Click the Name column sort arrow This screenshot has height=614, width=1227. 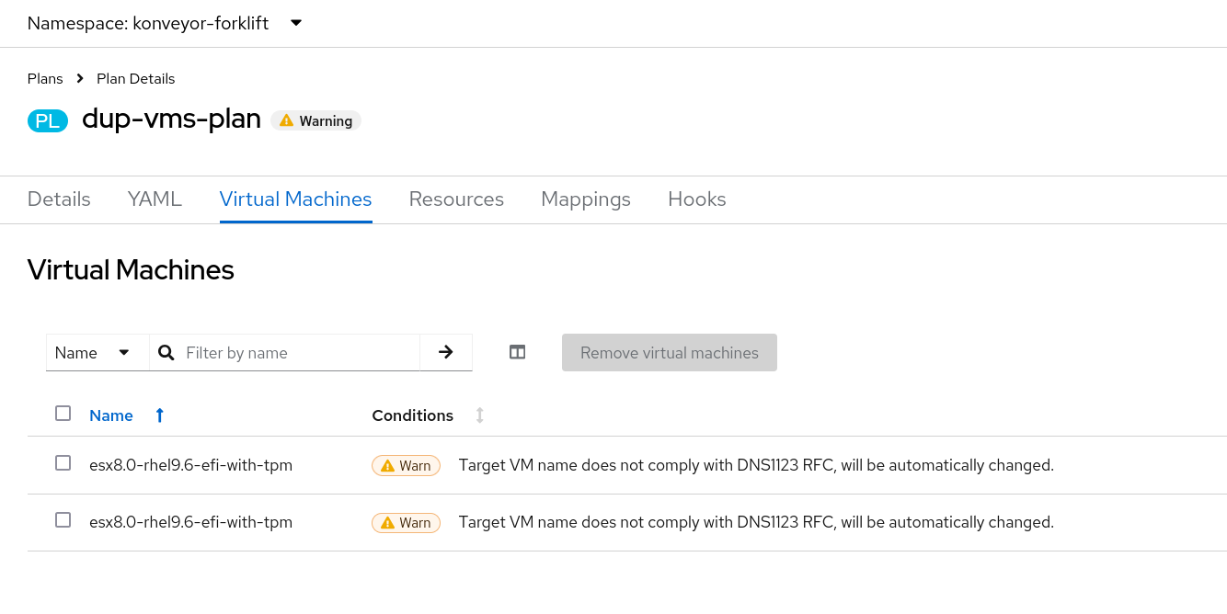click(x=159, y=415)
